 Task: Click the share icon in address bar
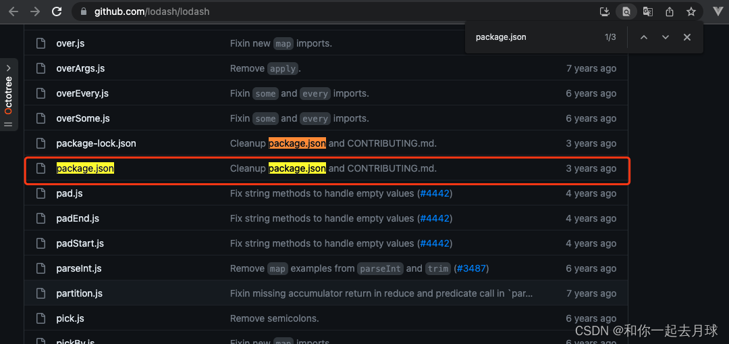click(670, 11)
